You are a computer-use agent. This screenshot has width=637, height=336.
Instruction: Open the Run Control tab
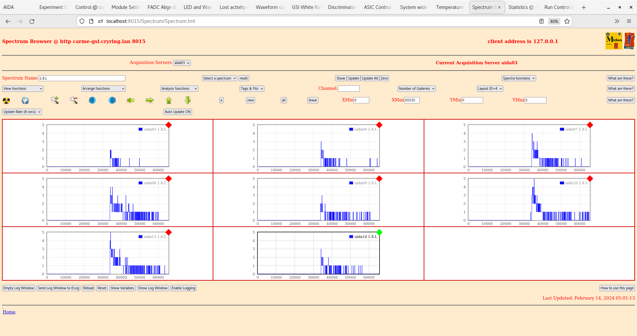click(x=558, y=7)
